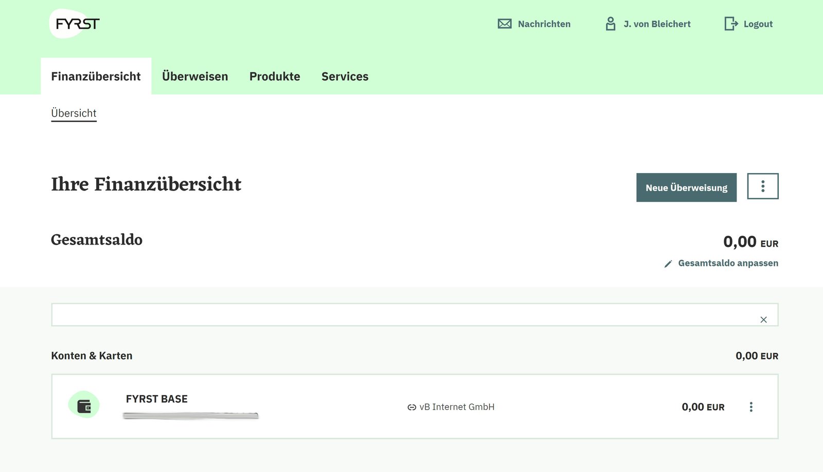Click the user profile icon beside J. von Bleichert
This screenshot has width=823, height=472.
611,23
